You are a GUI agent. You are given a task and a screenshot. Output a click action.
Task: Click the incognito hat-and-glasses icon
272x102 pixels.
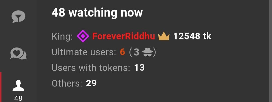(x=147, y=52)
